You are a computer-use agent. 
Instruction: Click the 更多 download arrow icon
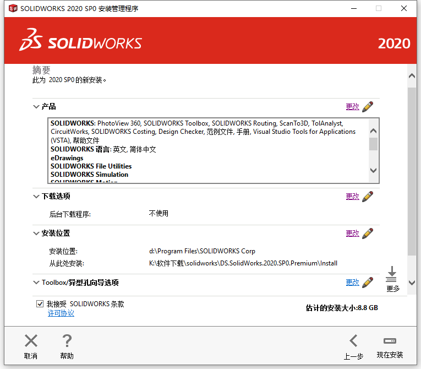(392, 274)
